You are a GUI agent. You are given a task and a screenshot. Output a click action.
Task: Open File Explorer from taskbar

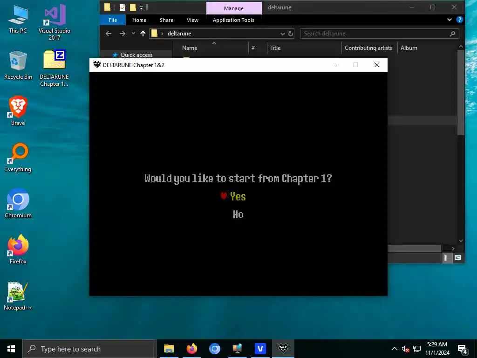tap(169, 349)
